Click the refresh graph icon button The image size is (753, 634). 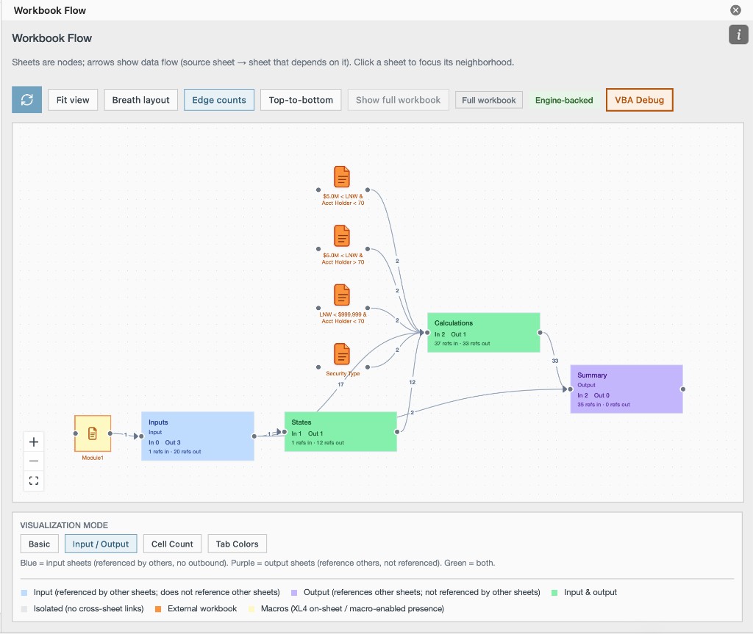point(27,100)
